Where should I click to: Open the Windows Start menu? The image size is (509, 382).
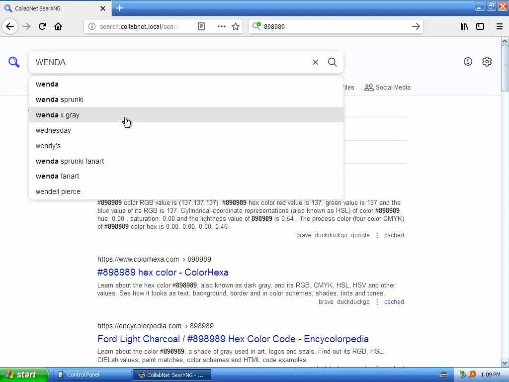coord(24,375)
